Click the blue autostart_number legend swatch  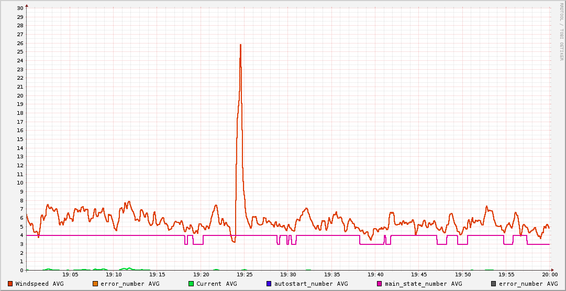[269, 284]
